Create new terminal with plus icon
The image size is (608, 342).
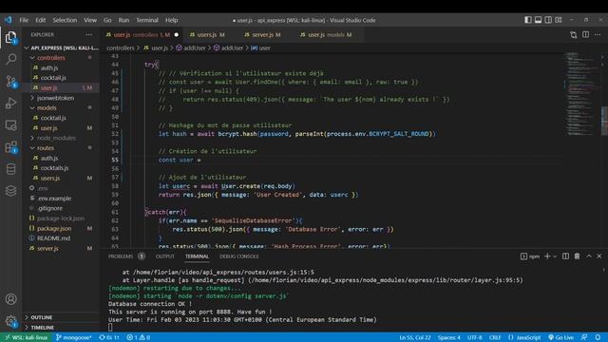pos(547,256)
